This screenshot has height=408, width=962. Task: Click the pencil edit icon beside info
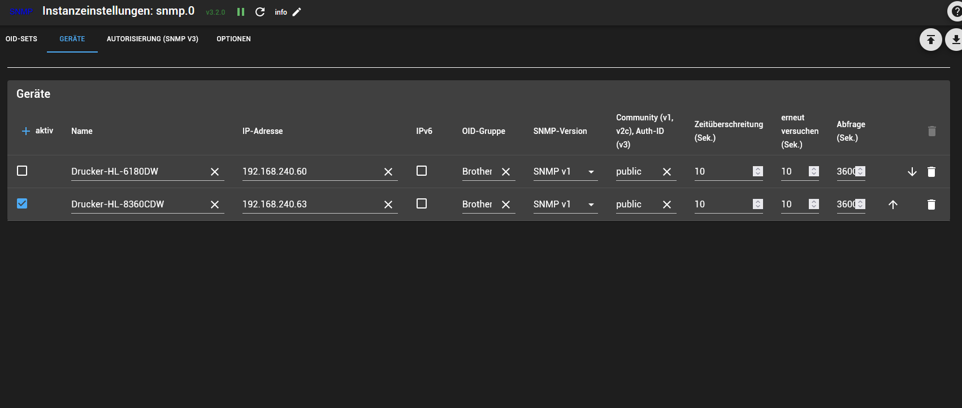[x=297, y=12]
